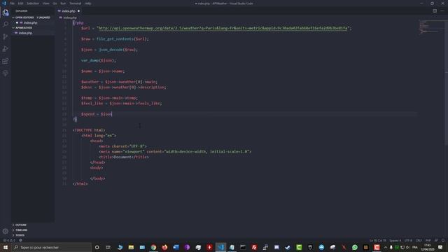The height and width of the screenshot is (252, 448).
Task: Select the index.php editor tab
Action: (x=69, y=11)
